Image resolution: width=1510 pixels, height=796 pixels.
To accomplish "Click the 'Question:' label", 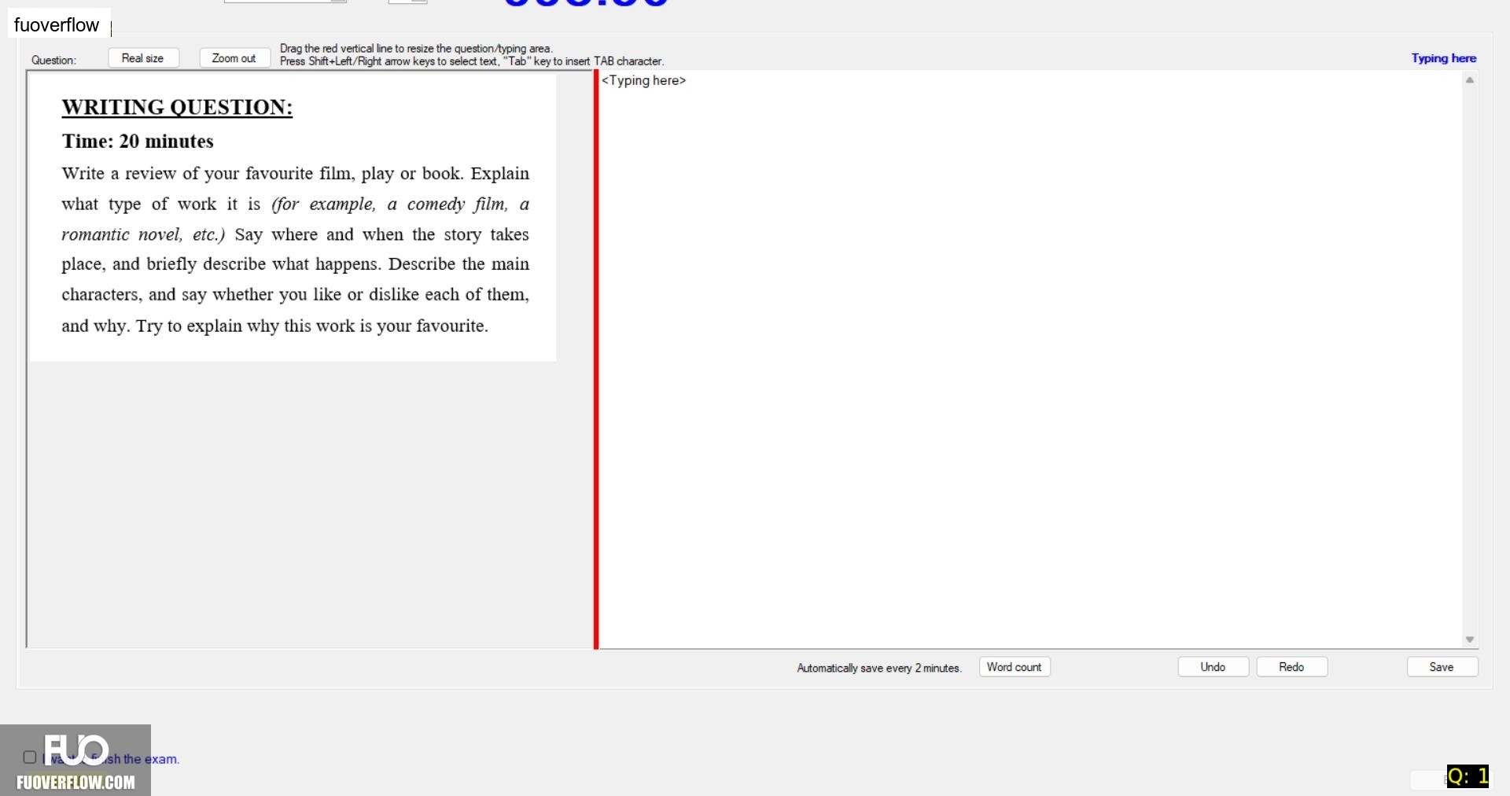I will pyautogui.click(x=53, y=60).
